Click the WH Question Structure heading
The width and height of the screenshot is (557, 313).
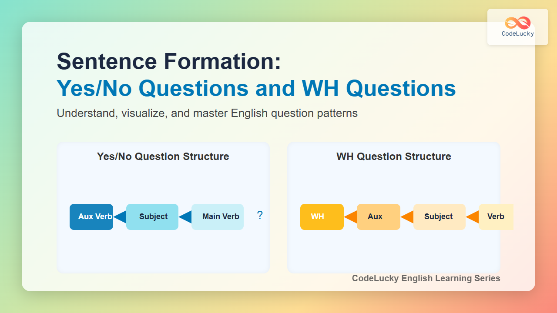tap(394, 156)
